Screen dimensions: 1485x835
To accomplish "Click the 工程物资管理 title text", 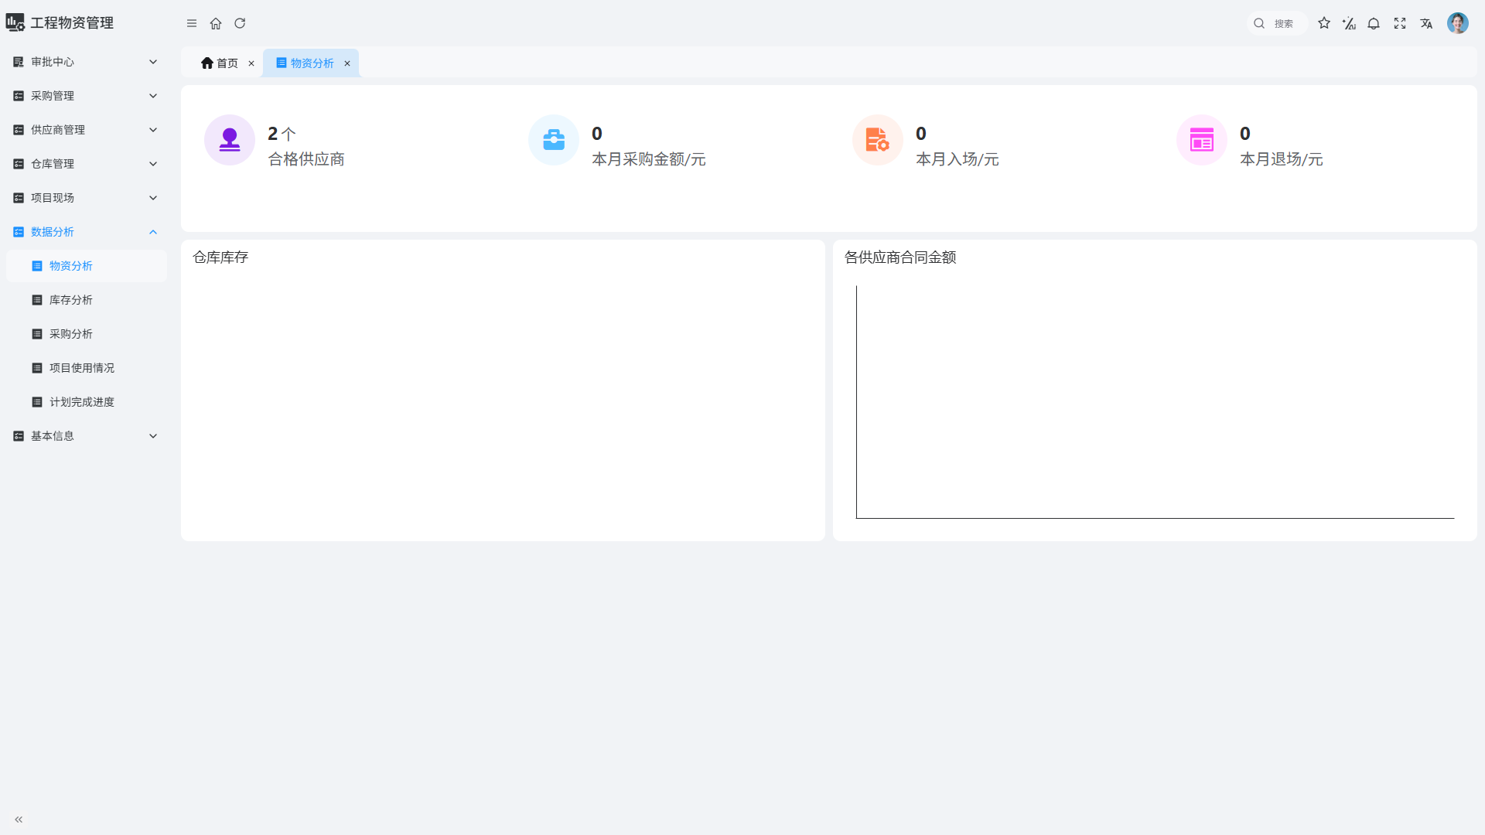I will 72,23.
